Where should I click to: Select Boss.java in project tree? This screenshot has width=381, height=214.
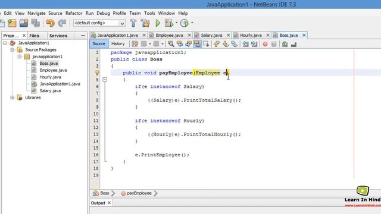(x=49, y=64)
